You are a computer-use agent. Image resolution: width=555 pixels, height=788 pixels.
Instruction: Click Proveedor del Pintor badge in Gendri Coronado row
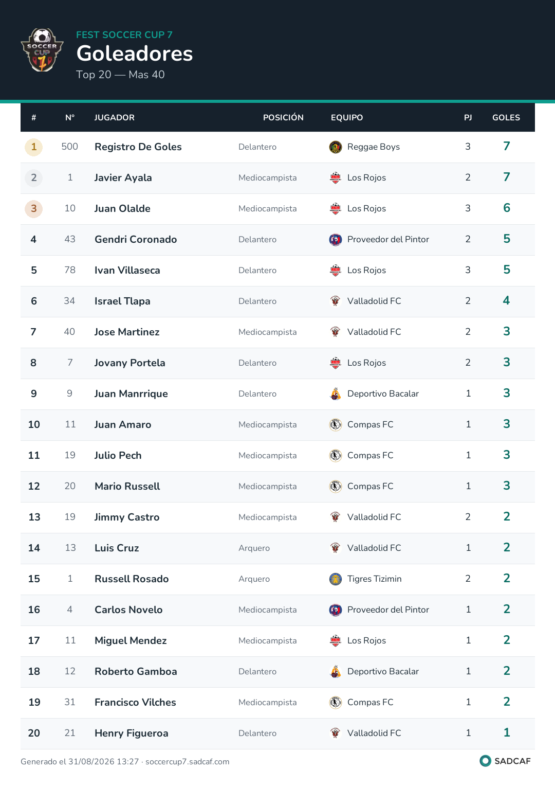point(336,240)
